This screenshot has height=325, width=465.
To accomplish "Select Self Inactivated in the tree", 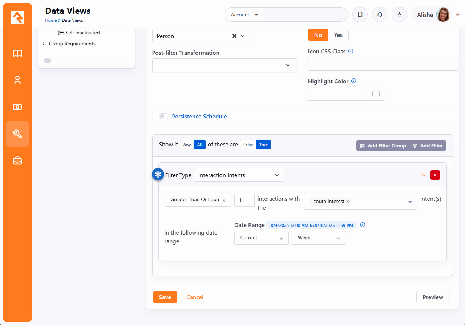I will 82,33.
